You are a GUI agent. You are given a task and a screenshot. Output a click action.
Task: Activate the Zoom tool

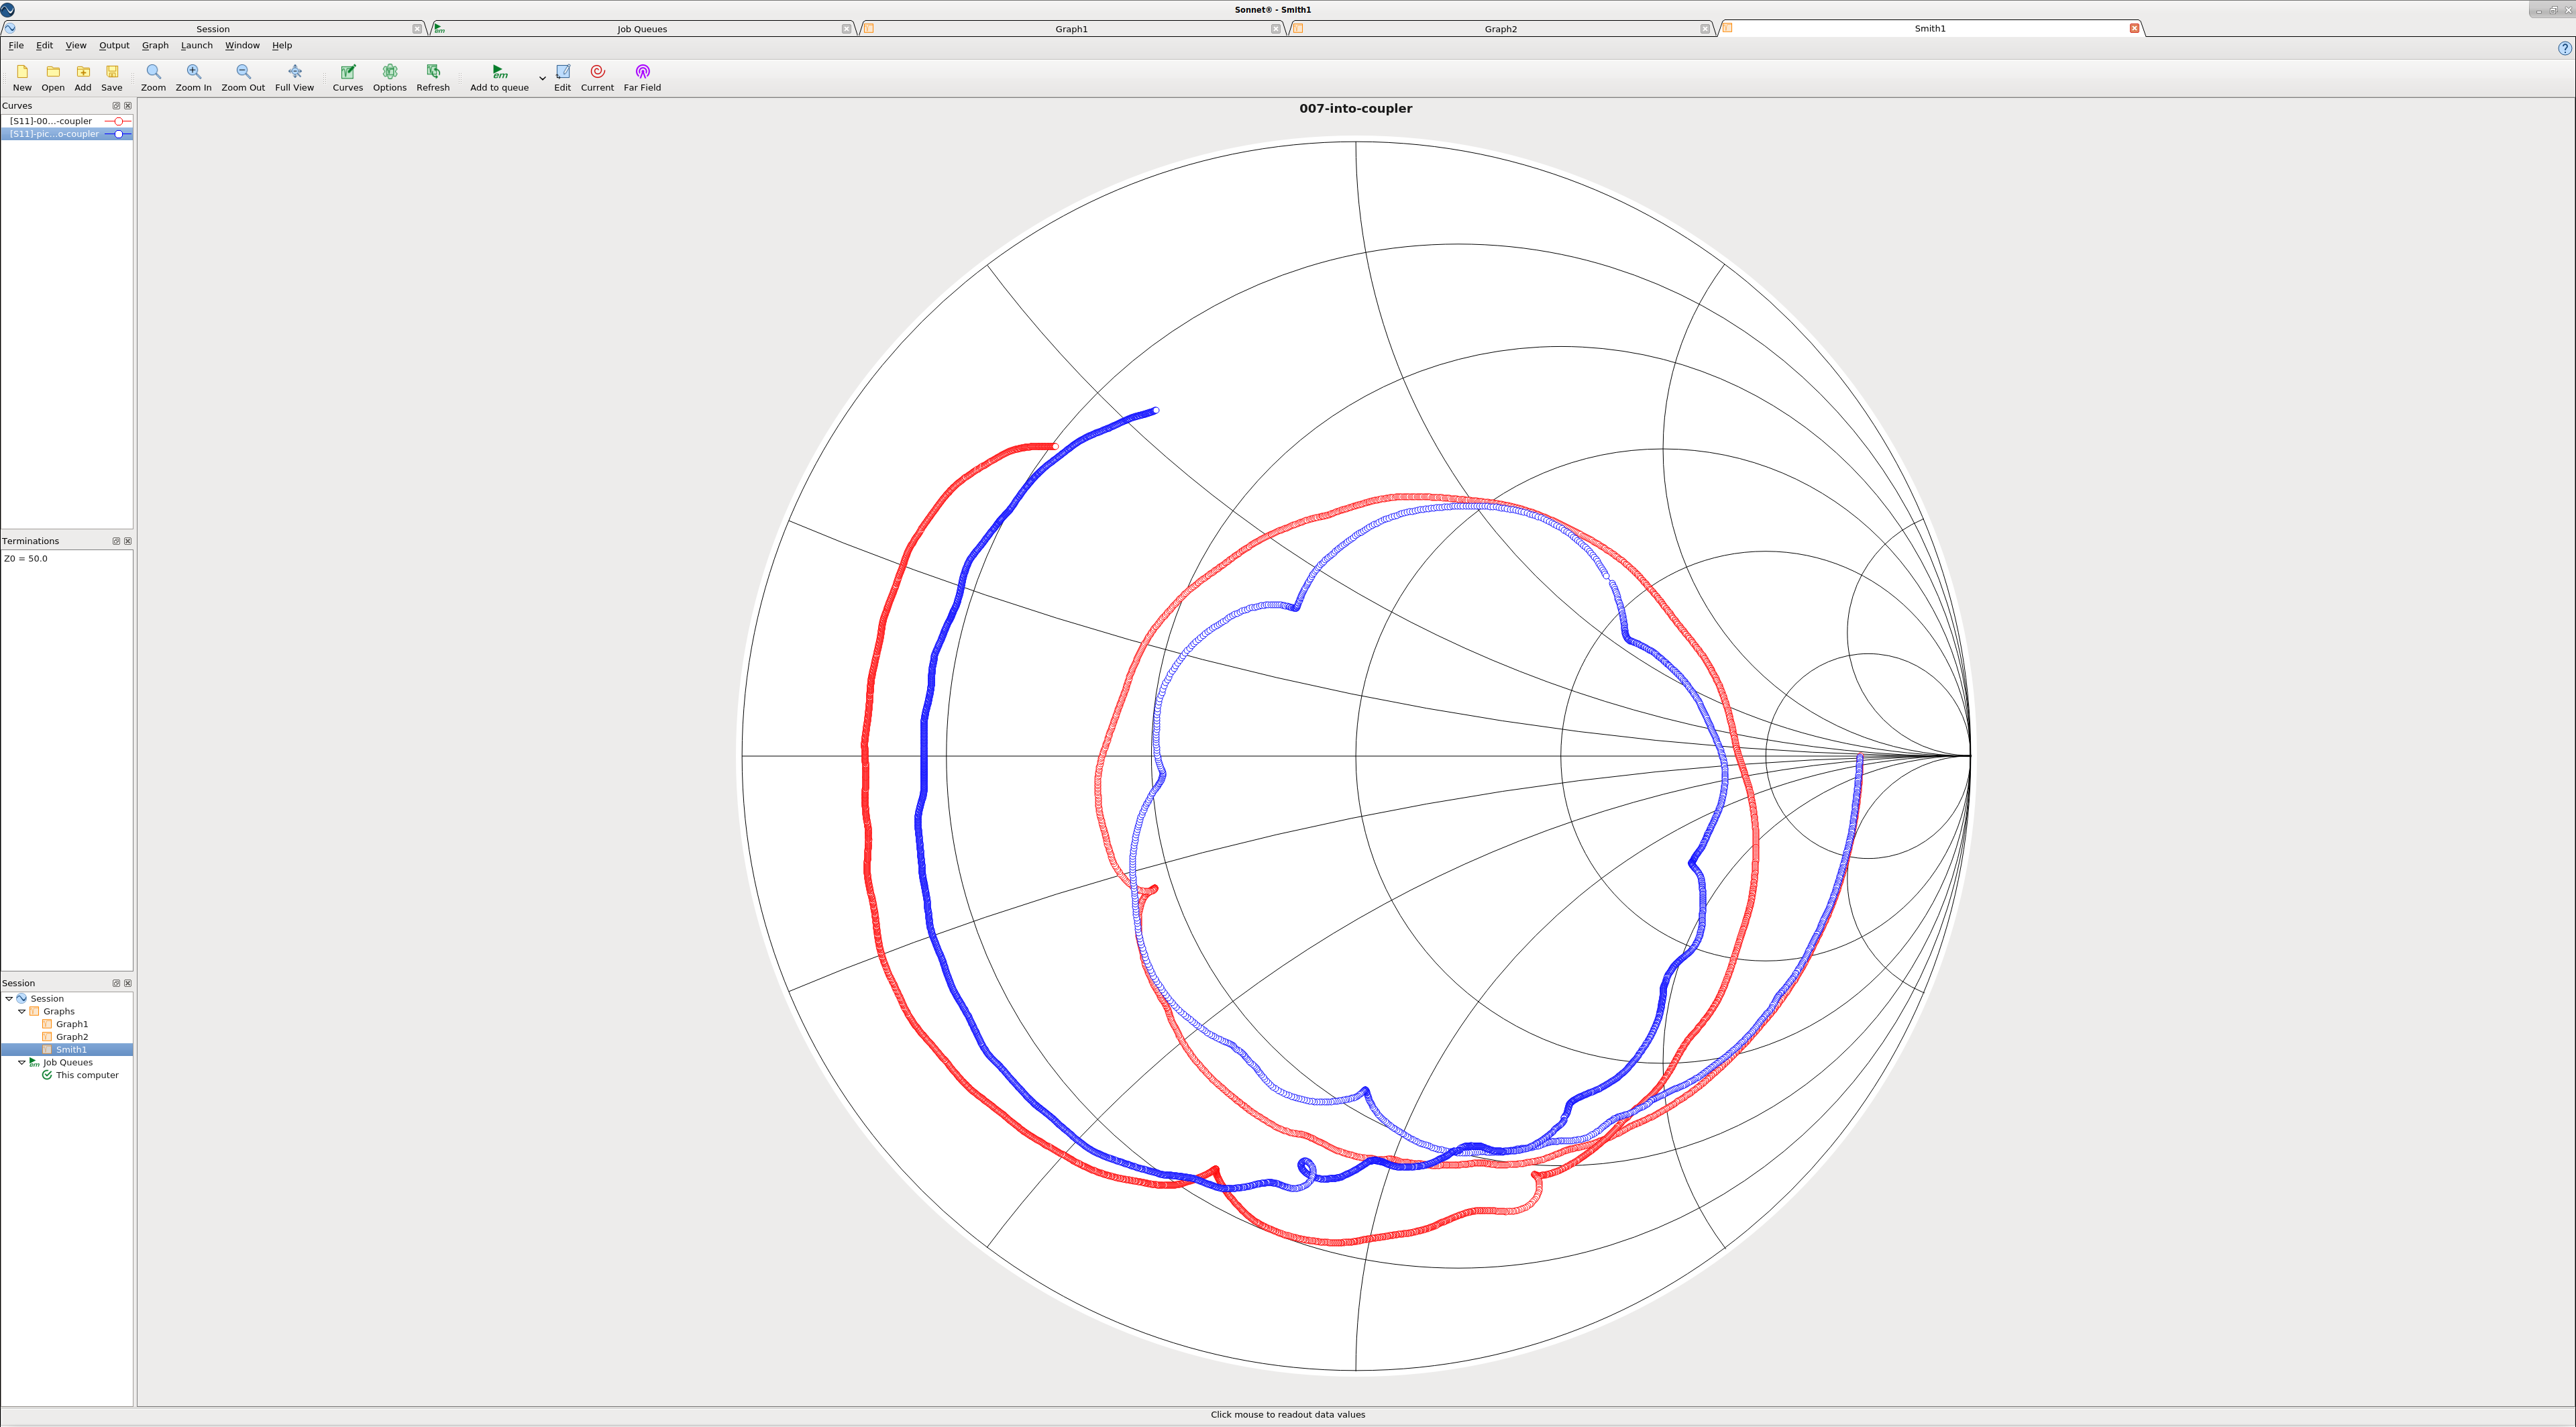click(153, 78)
